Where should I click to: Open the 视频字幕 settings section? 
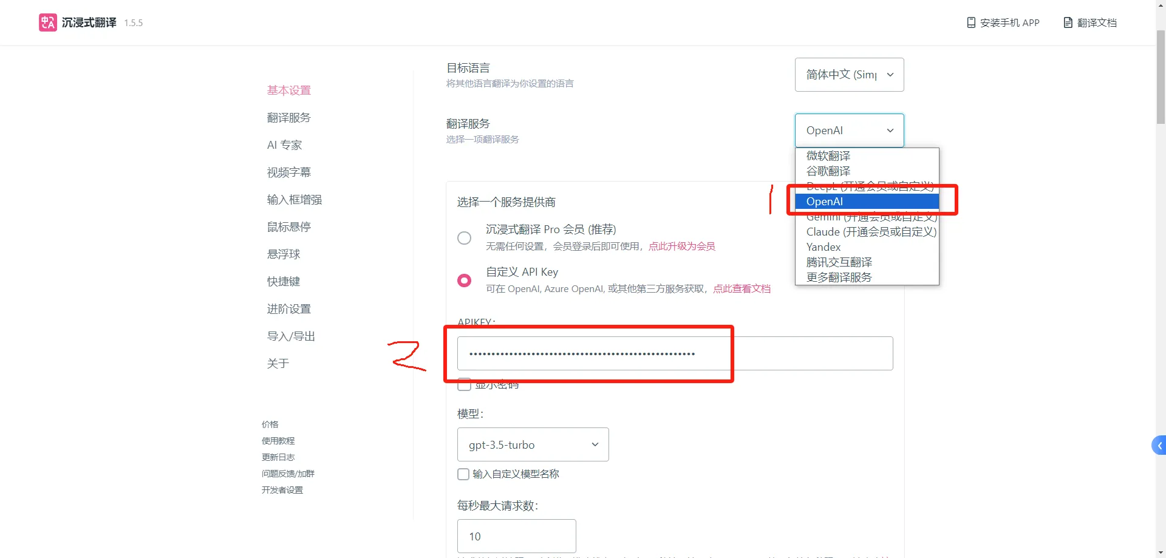(288, 172)
